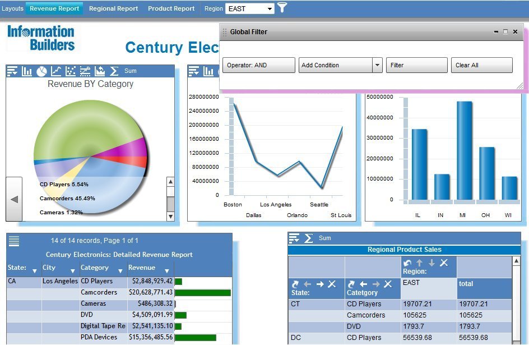Open the global filter funnel icon

pyautogui.click(x=282, y=7)
